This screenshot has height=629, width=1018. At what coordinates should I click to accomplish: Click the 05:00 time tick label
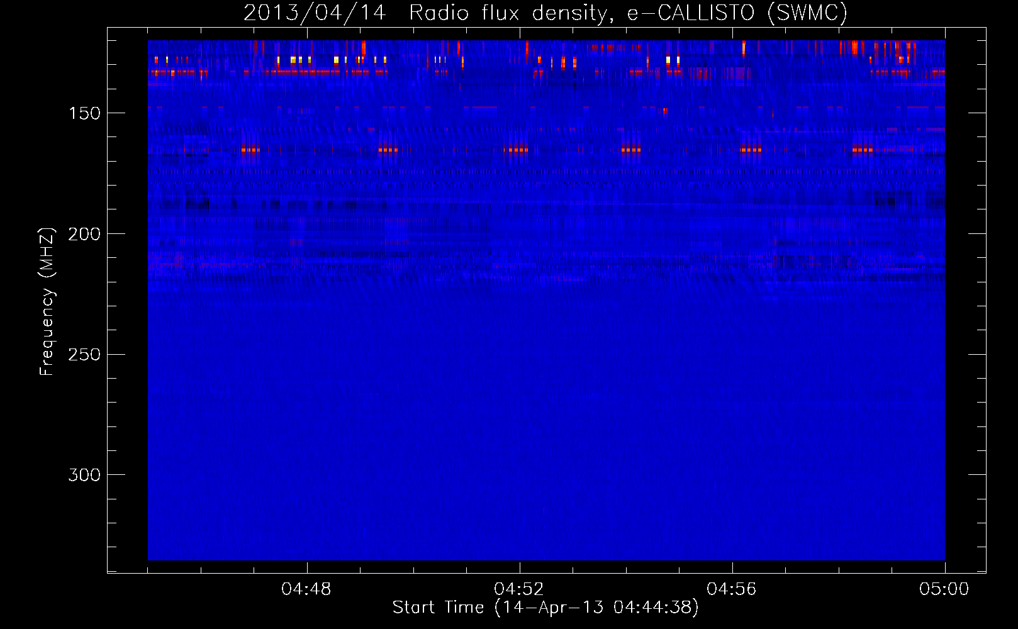(944, 589)
